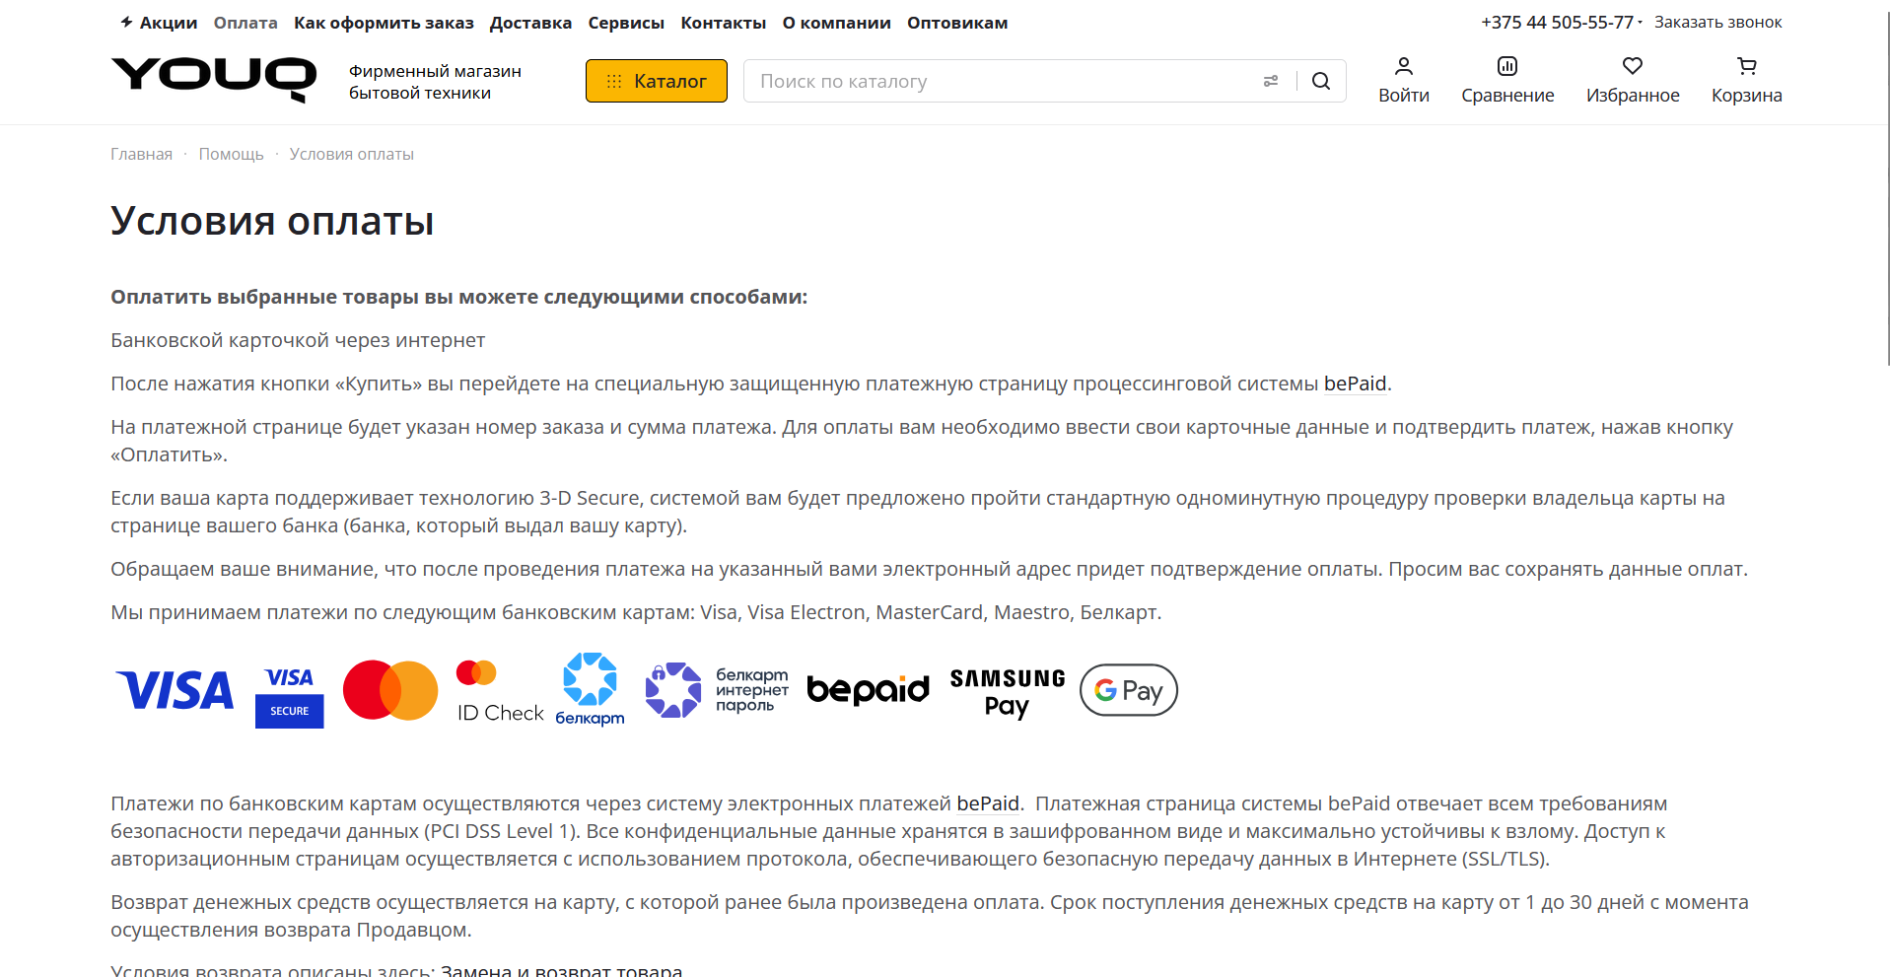The height and width of the screenshot is (977, 1890).
Task: Open the Корзина shopping cart icon
Action: pyautogui.click(x=1745, y=80)
